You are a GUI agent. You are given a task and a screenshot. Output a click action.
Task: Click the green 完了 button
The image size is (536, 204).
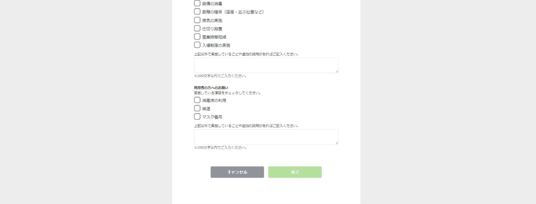coord(295,172)
